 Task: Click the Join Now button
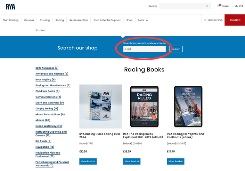235,20
